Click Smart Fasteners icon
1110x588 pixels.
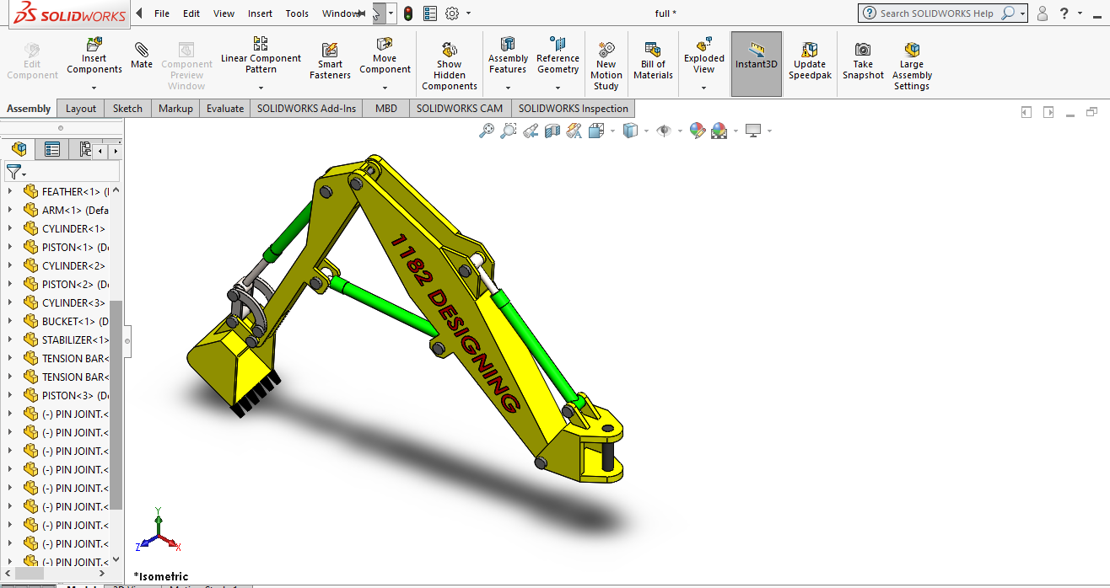[x=330, y=61]
